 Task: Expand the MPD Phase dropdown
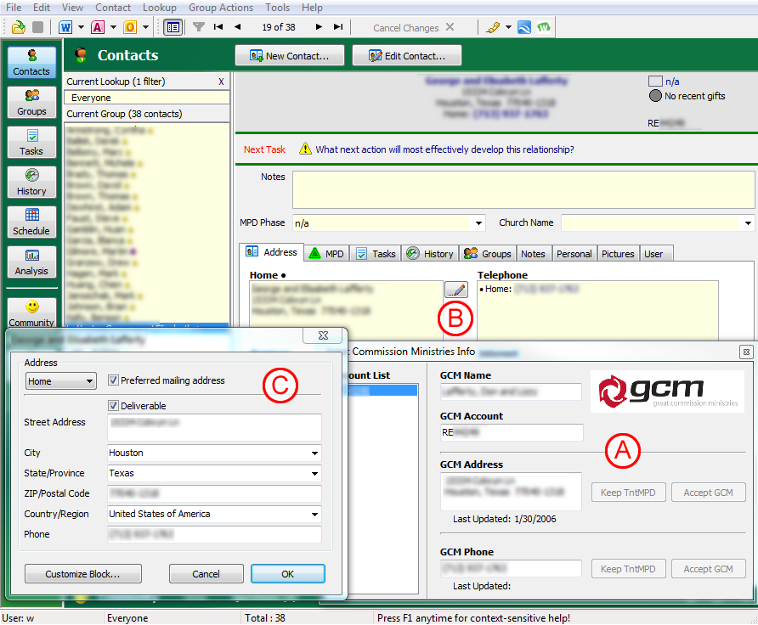click(478, 223)
